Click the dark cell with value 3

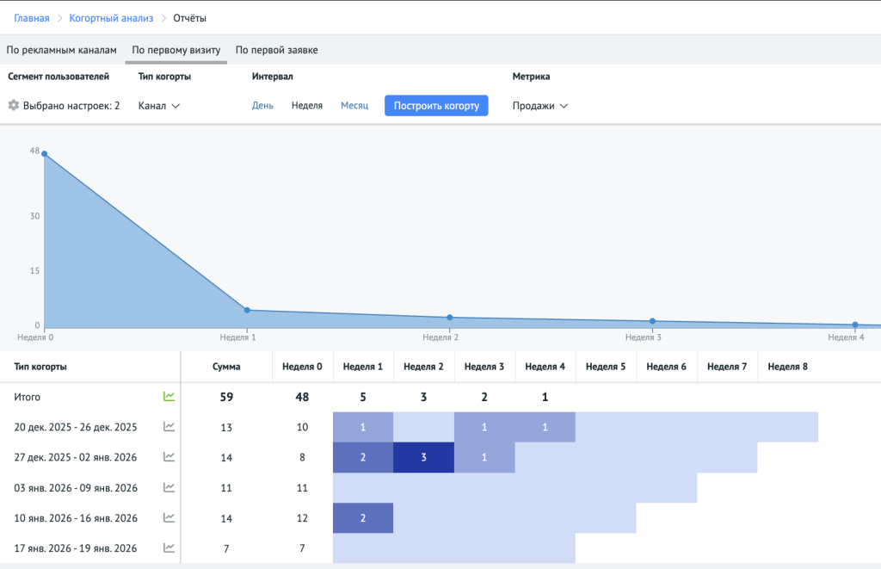[x=423, y=457]
